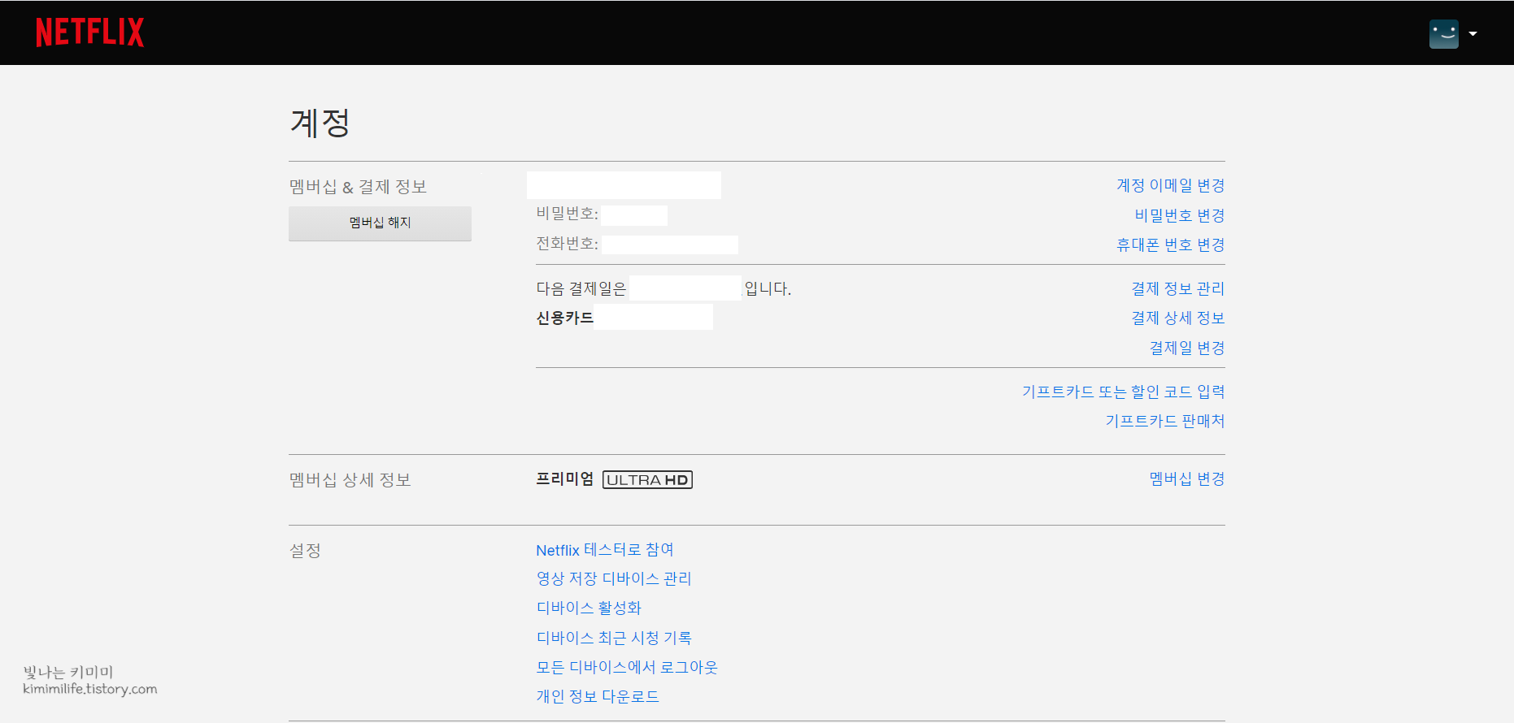This screenshot has height=723, width=1514.
Task: Open 디바이스 최근 시청 기록 link
Action: [x=614, y=638]
